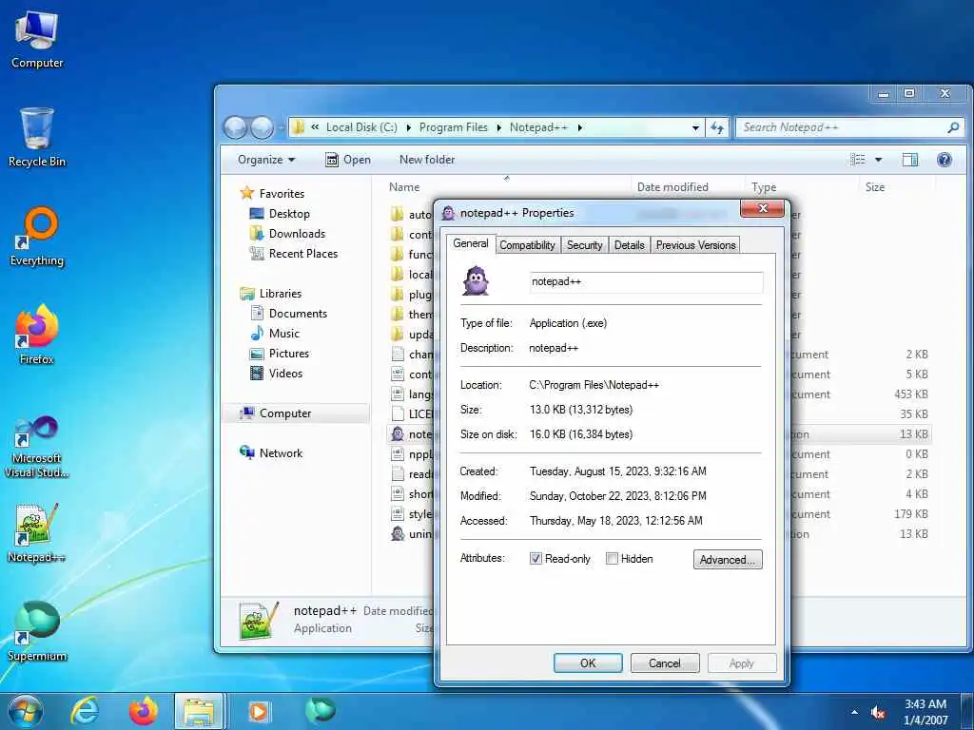This screenshot has width=974, height=730.
Task: Switch to the General tab
Action: (x=470, y=243)
